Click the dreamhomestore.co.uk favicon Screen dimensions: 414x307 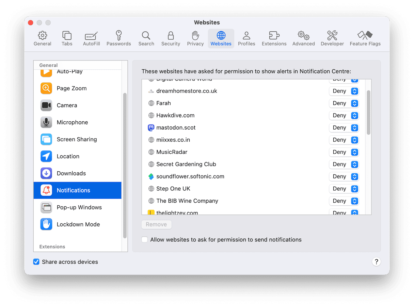pyautogui.click(x=151, y=91)
